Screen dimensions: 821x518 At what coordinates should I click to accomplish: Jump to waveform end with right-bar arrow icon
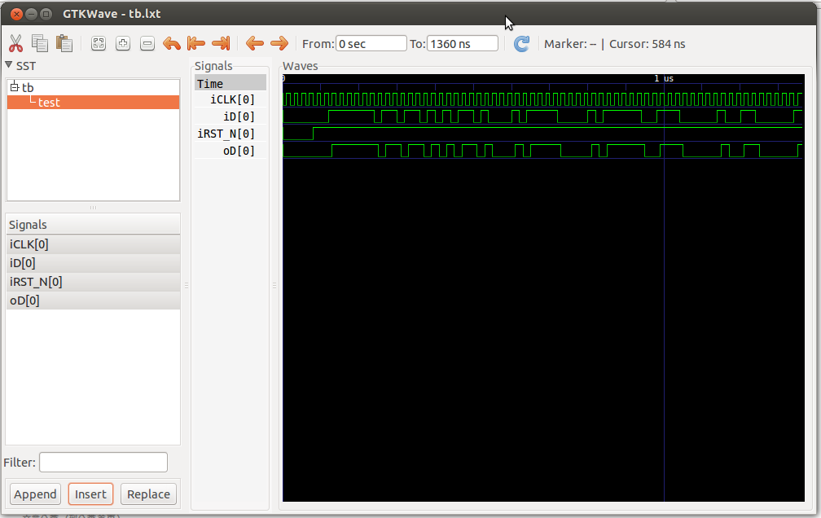220,42
